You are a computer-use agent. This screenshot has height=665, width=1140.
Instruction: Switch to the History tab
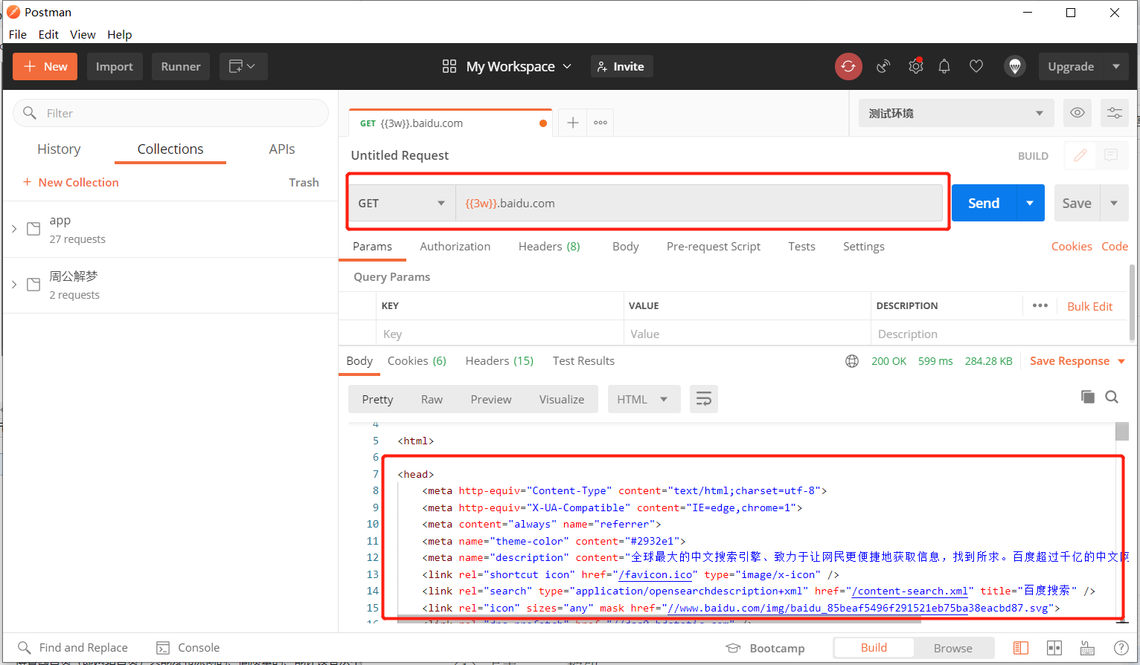click(x=59, y=149)
